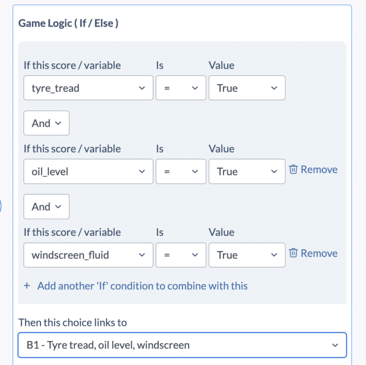Change the first And combinator dropdown
The image size is (366, 365).
[x=46, y=123]
